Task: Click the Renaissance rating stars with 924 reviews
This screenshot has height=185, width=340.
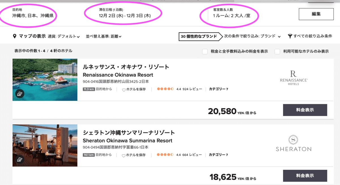Action: tap(165, 89)
